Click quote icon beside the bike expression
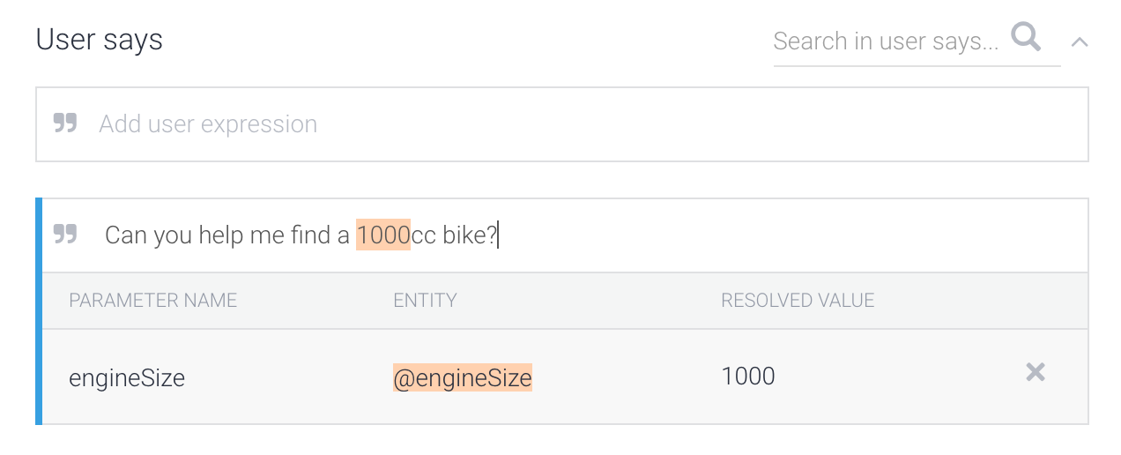Image resolution: width=1121 pixels, height=455 pixels. coord(65,235)
